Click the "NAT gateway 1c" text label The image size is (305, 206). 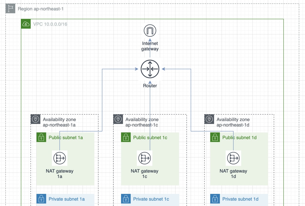point(144,174)
